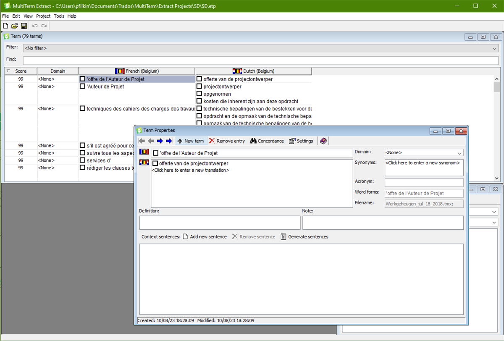Image resolution: width=504 pixels, height=341 pixels.
Task: Go to next term in Term Properties
Action: pos(160,141)
